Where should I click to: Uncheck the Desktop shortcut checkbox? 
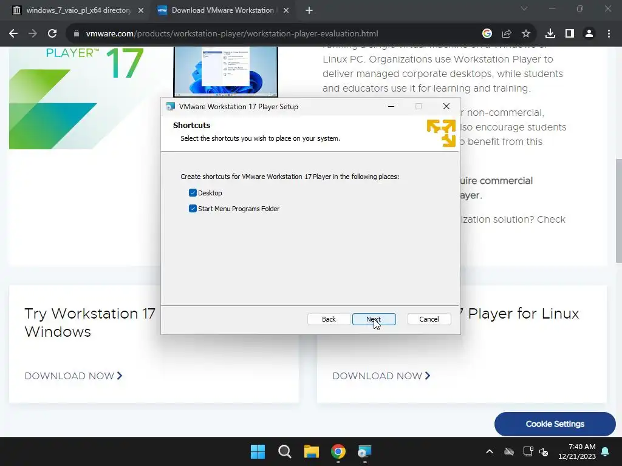pos(193,193)
